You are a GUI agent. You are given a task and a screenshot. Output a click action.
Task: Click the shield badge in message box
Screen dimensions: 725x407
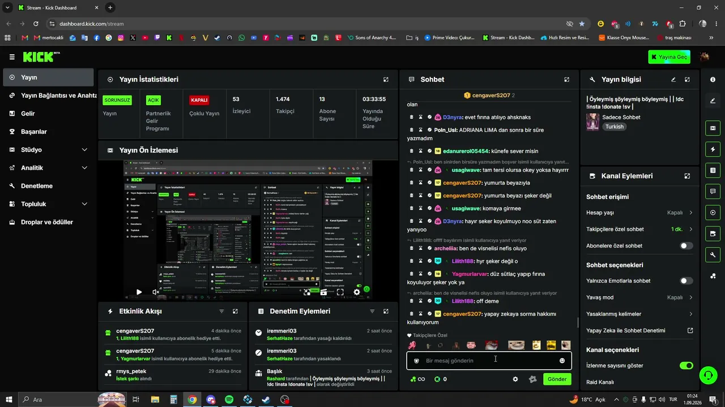point(416,361)
